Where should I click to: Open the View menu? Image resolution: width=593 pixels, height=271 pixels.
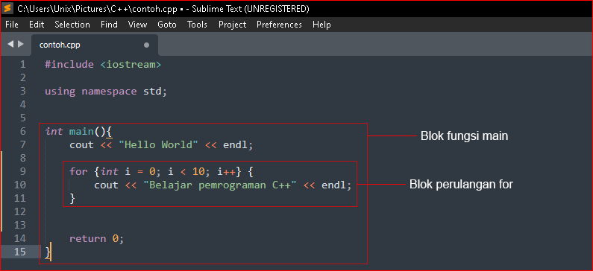click(138, 25)
